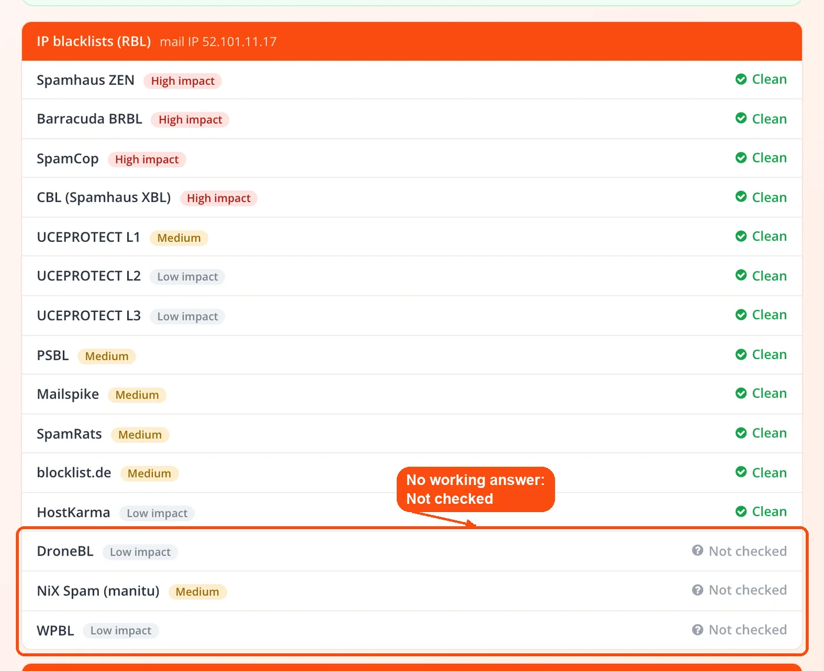Screen dimensions: 824x671
Task: Select the "blocklist.de" blacklist name
Action: tap(74, 473)
